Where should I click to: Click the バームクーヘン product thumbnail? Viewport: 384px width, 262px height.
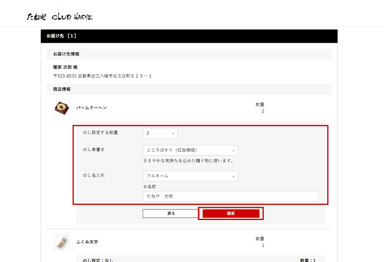click(62, 108)
